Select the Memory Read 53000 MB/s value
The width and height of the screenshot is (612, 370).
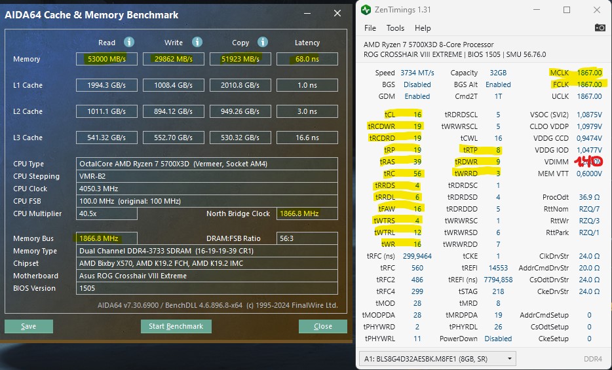tap(107, 59)
